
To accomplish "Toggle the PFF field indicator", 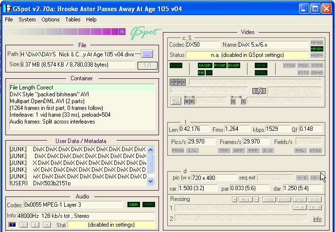I will [x=253, y=150].
